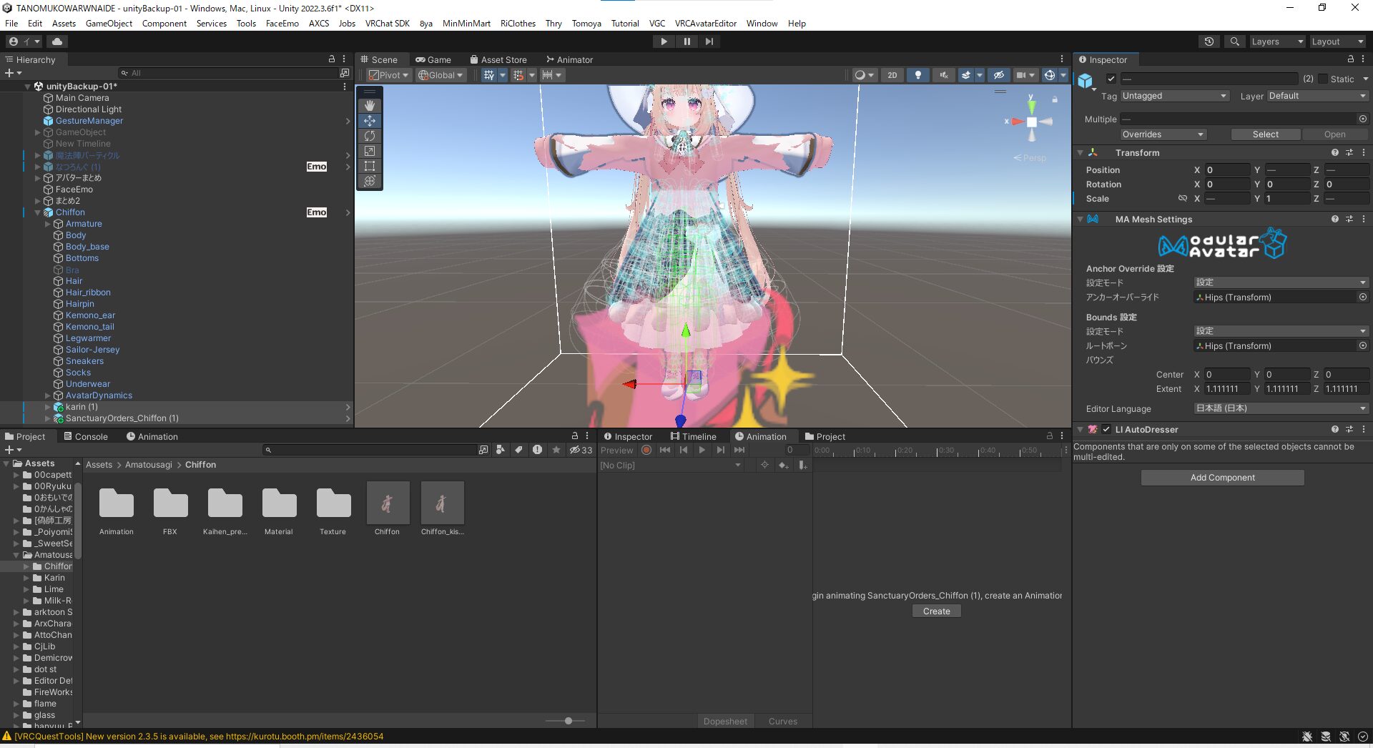
Task: Open the Layers dropdown
Action: pos(1276,41)
